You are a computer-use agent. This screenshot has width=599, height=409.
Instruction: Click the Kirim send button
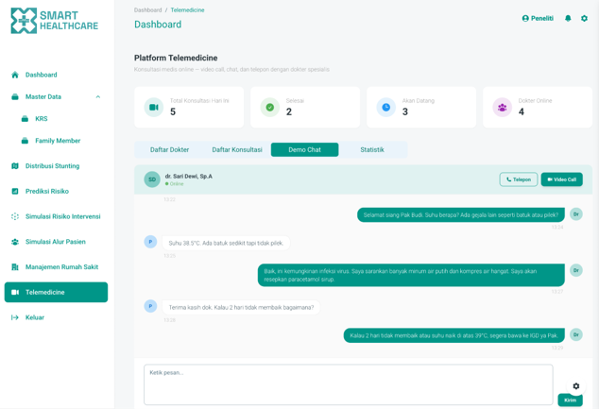coord(571,400)
